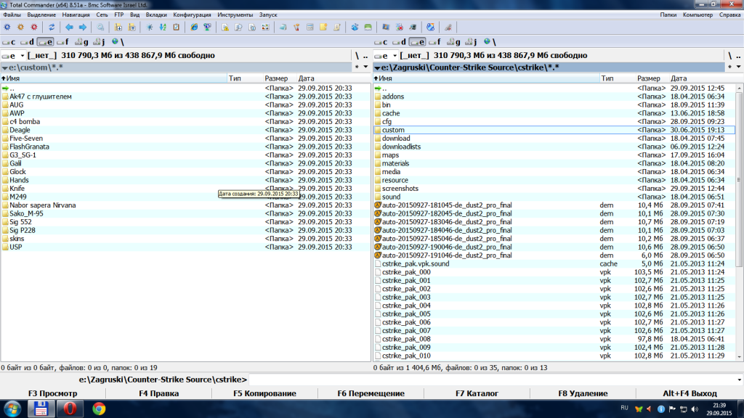Switch left panel to drive c

(x=9, y=41)
